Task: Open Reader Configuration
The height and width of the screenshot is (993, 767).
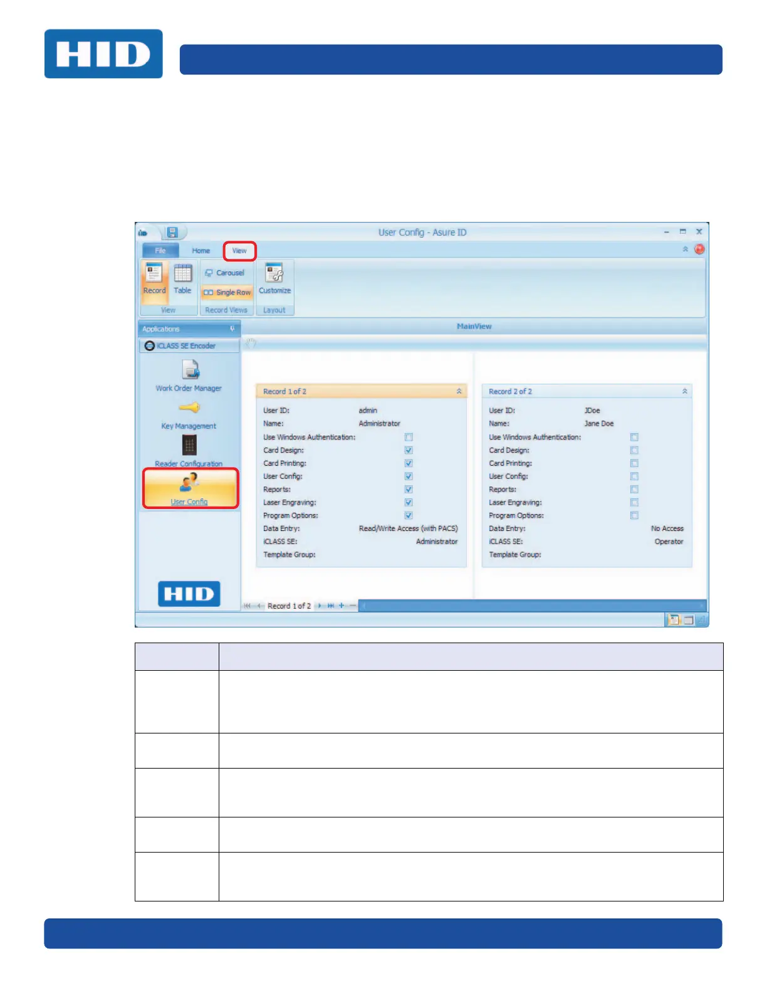Action: pos(189,451)
